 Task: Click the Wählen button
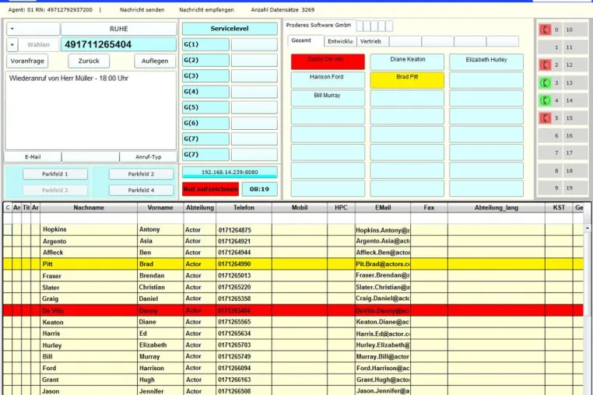click(39, 44)
